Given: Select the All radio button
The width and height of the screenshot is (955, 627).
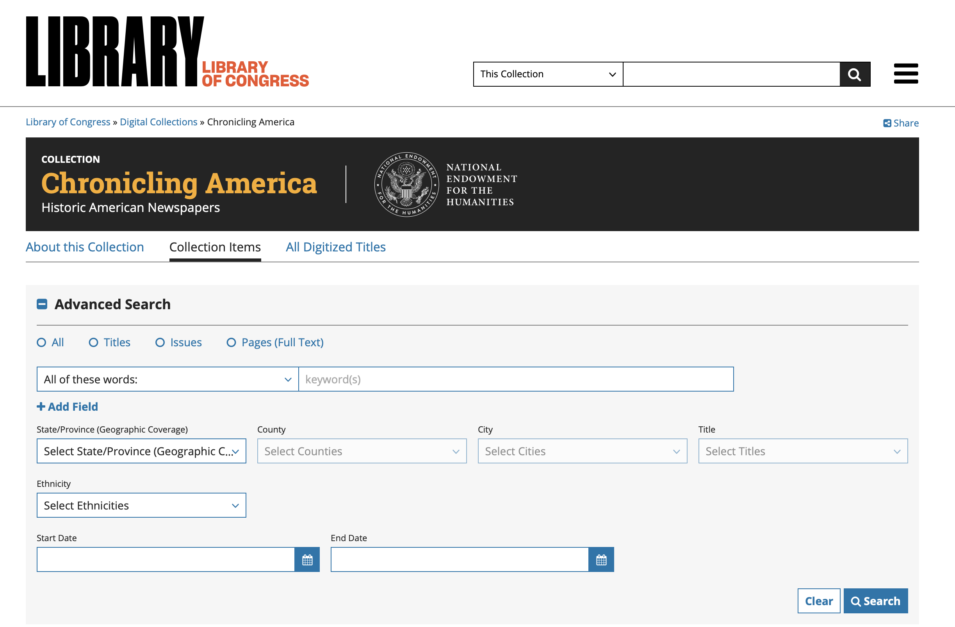Looking at the screenshot, I should pos(41,342).
